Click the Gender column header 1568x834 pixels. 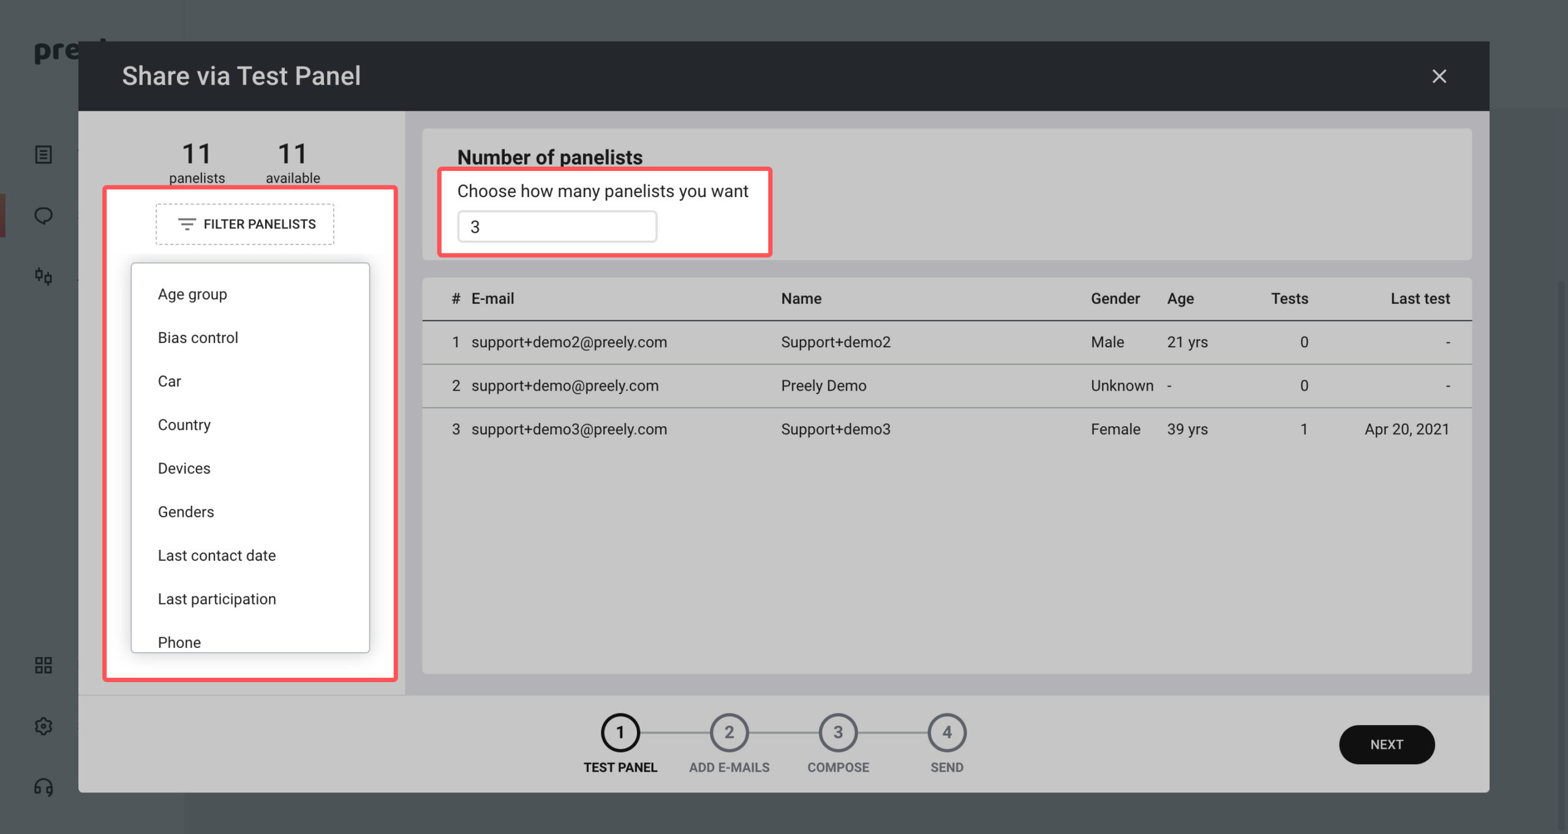pyautogui.click(x=1115, y=299)
